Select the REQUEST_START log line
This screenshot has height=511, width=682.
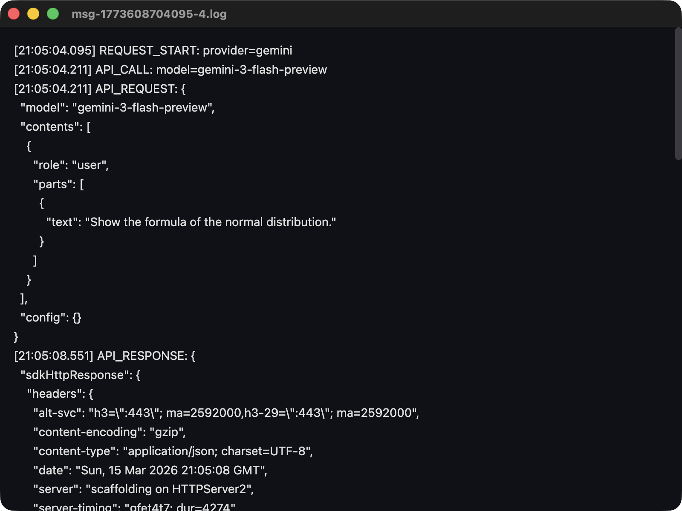pyautogui.click(x=152, y=51)
